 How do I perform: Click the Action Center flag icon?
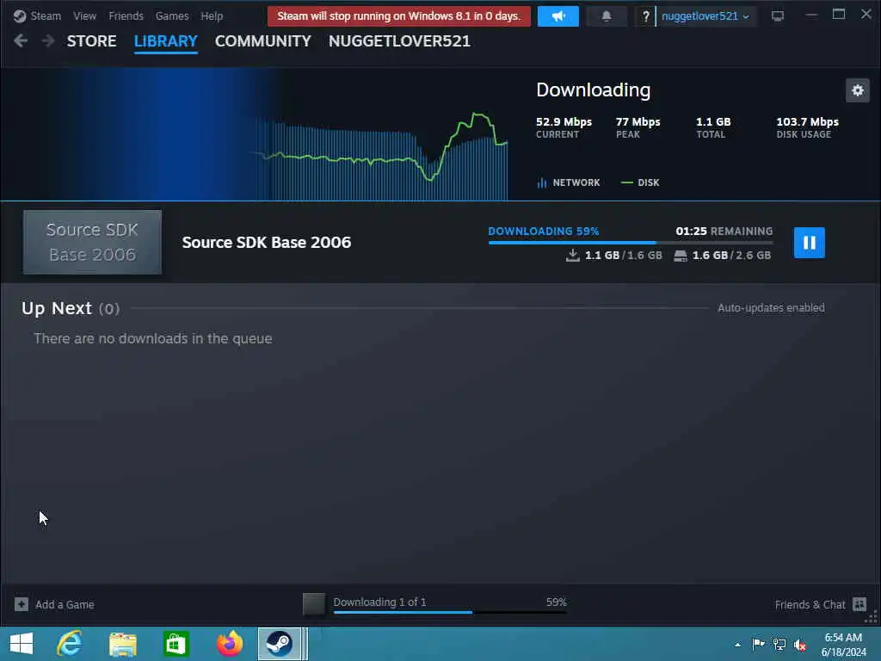(758, 644)
